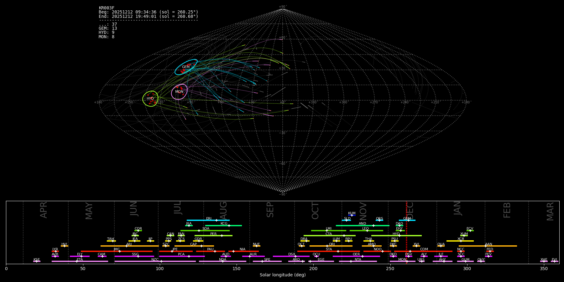Click the 250 tick on the solar longitude axis

pyautogui.click(x=390, y=269)
